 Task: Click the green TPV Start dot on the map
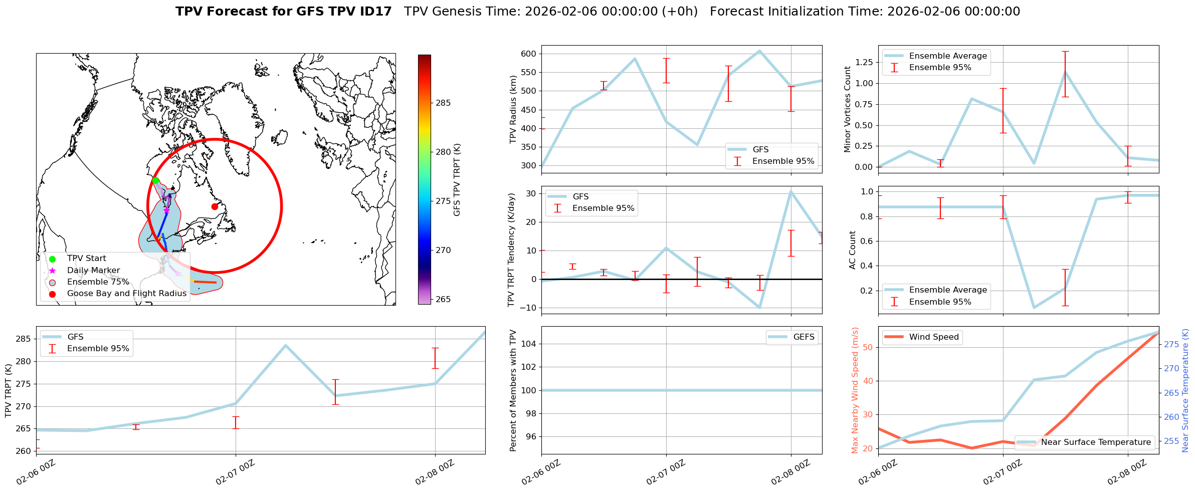pos(155,180)
